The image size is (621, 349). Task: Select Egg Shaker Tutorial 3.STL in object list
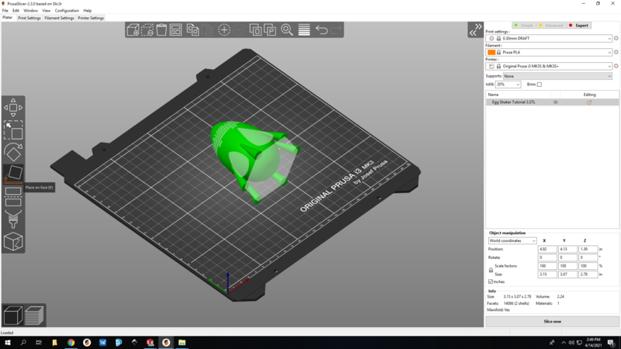point(513,102)
